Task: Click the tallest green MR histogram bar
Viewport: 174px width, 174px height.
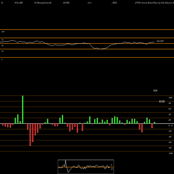Action: [23, 110]
